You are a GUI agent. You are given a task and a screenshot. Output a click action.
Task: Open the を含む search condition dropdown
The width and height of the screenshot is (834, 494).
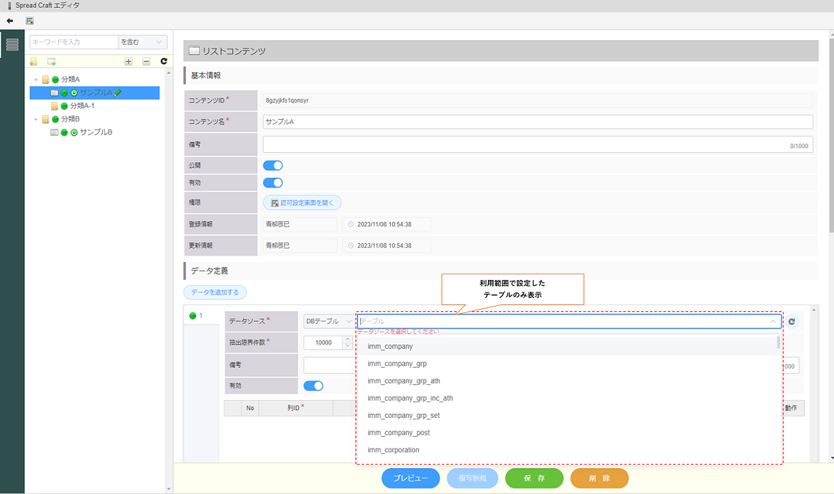click(143, 42)
